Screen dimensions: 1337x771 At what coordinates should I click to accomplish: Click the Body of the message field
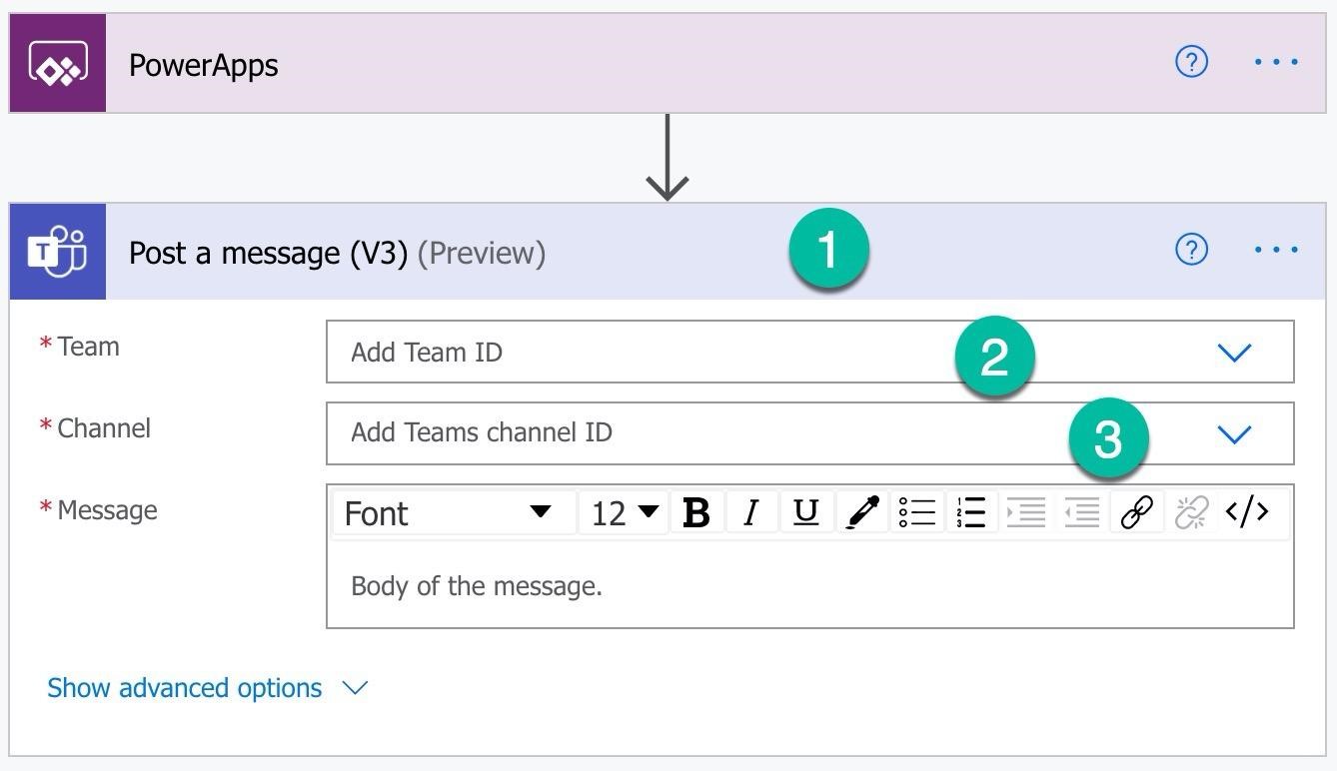pyautogui.click(x=809, y=586)
